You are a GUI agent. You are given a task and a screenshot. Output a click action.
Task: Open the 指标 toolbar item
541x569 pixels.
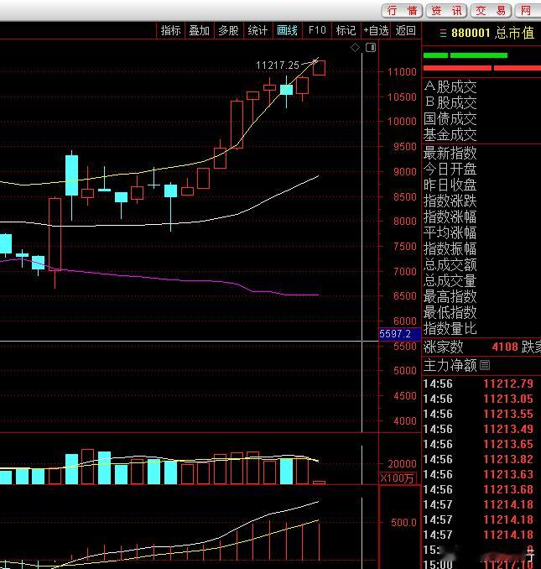[x=170, y=30]
